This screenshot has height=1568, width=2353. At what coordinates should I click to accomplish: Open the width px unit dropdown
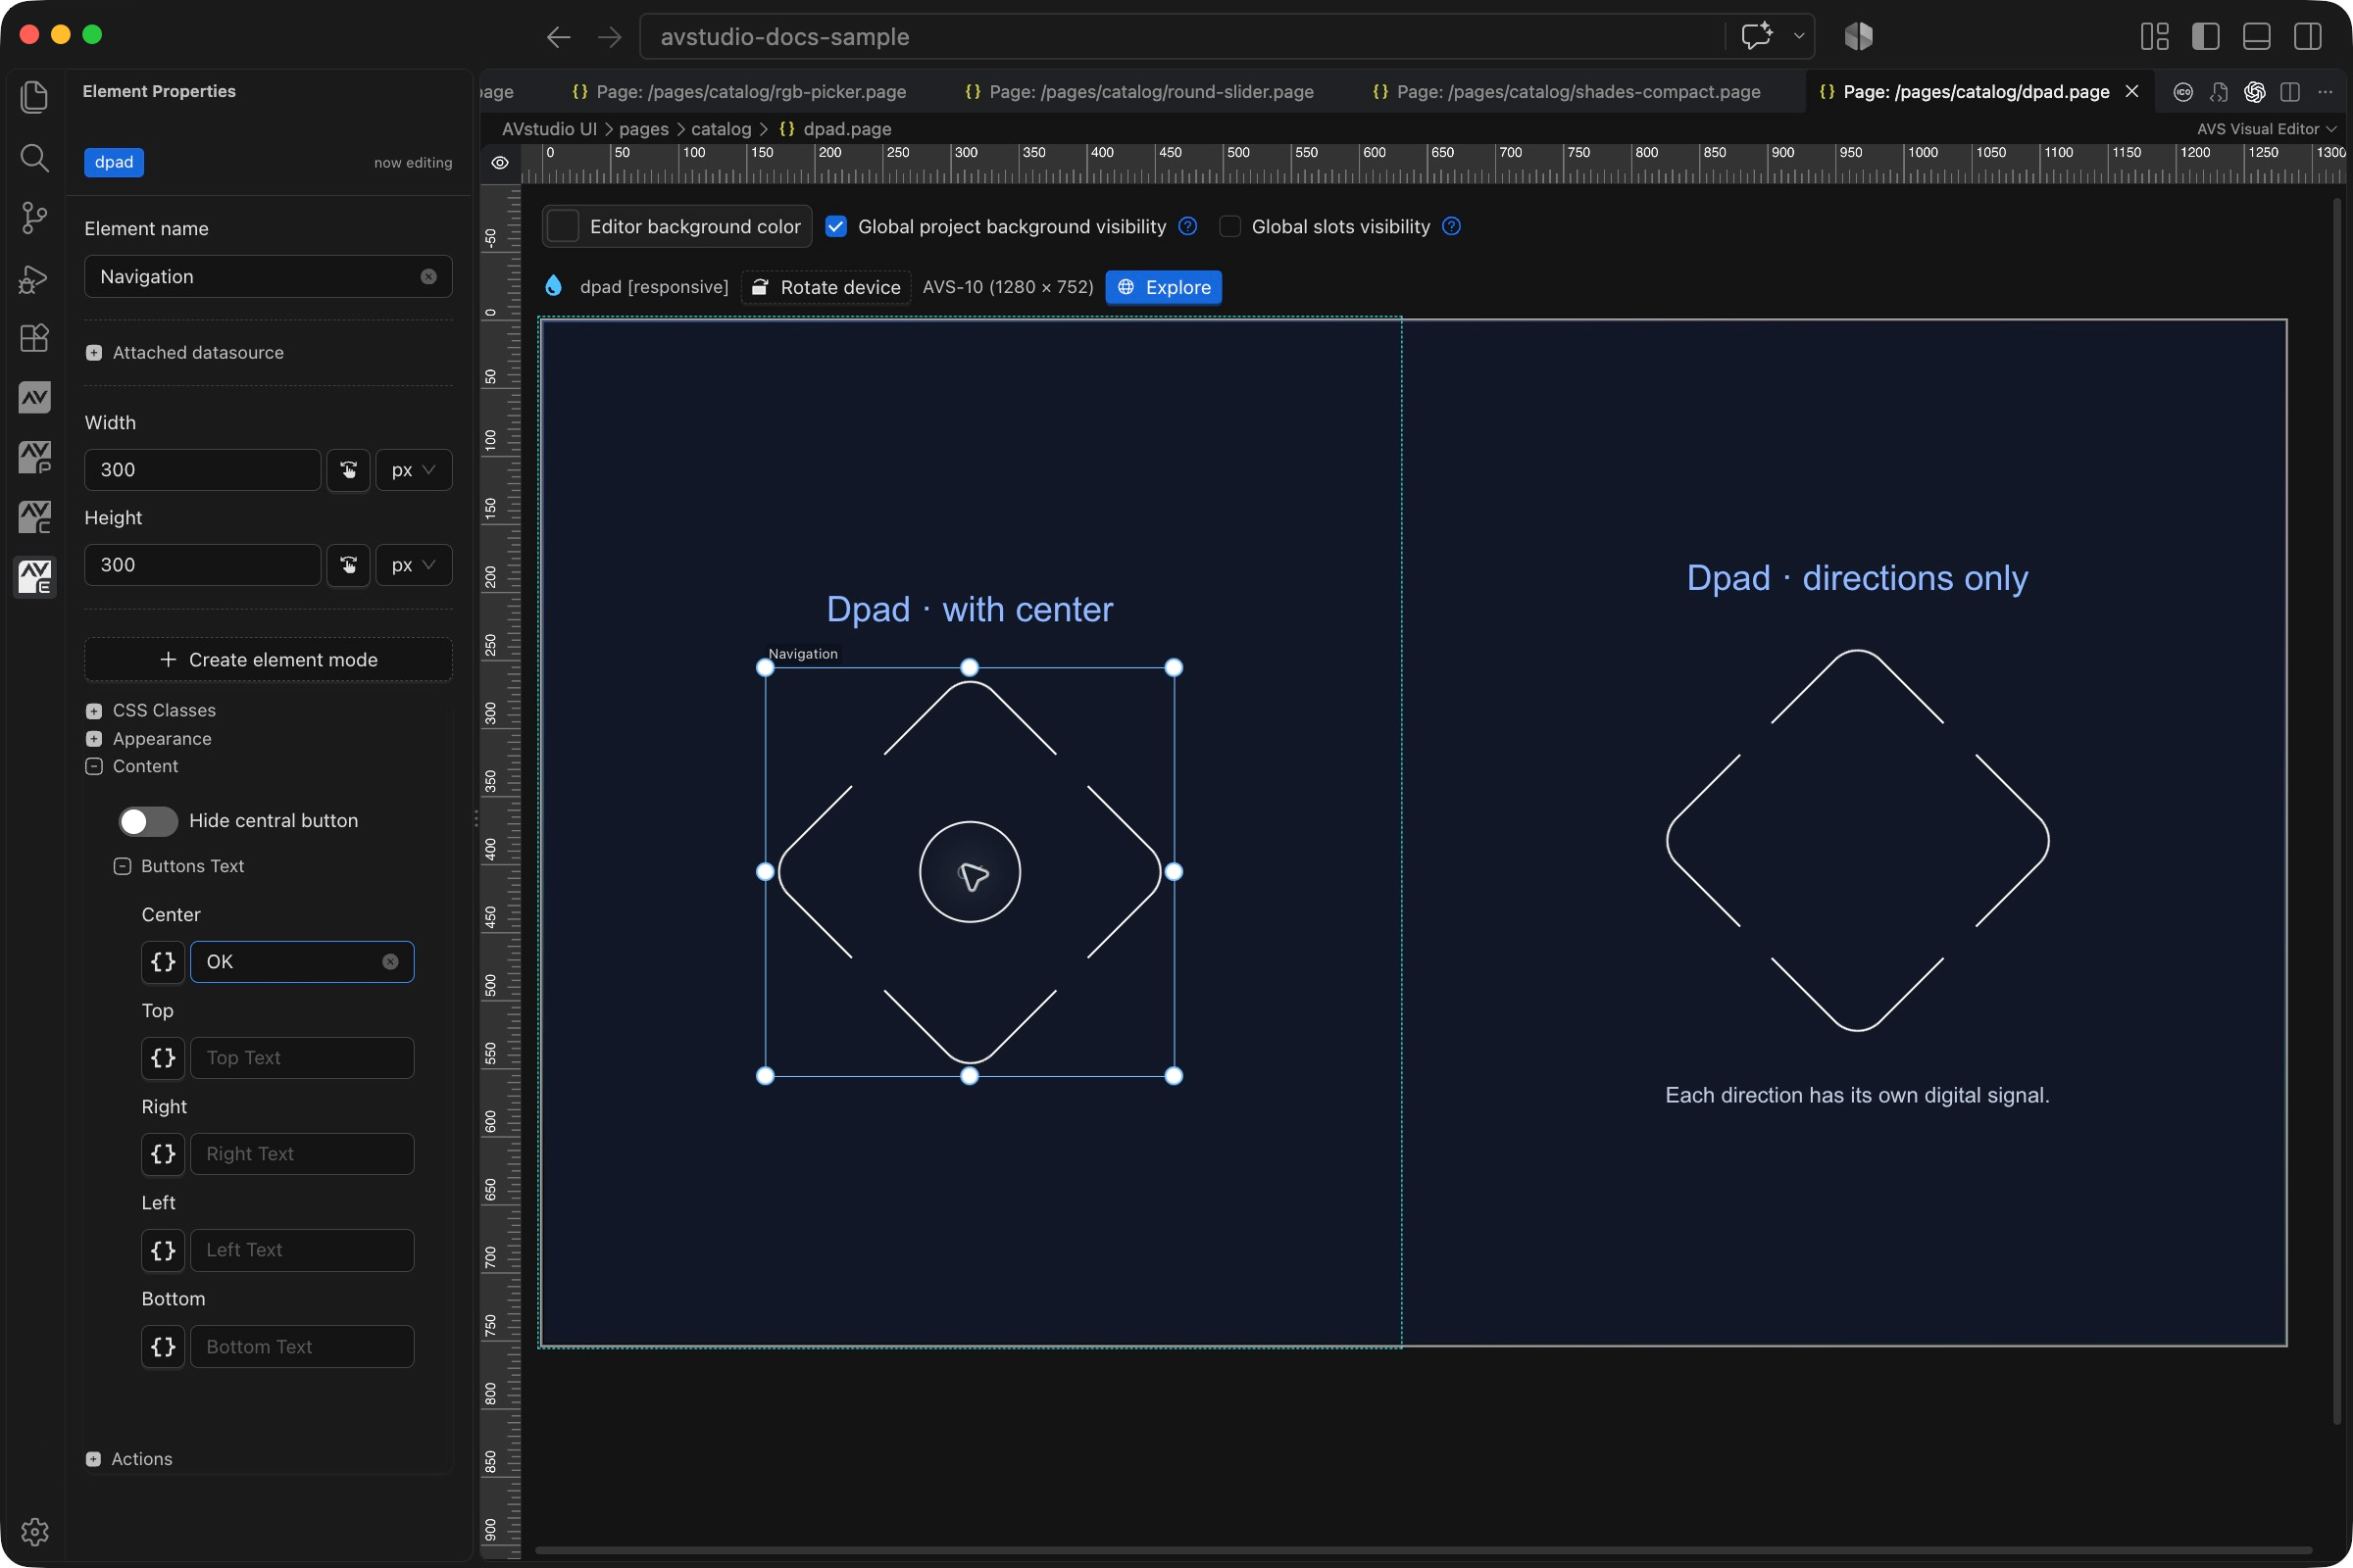coord(413,470)
